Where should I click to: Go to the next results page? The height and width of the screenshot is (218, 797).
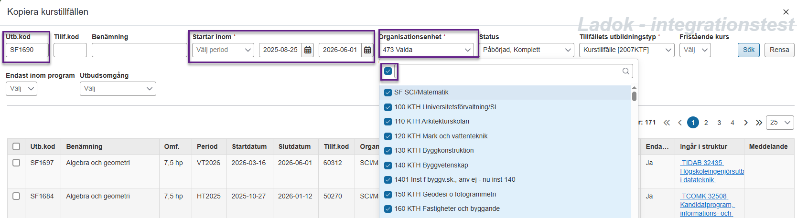pos(745,123)
